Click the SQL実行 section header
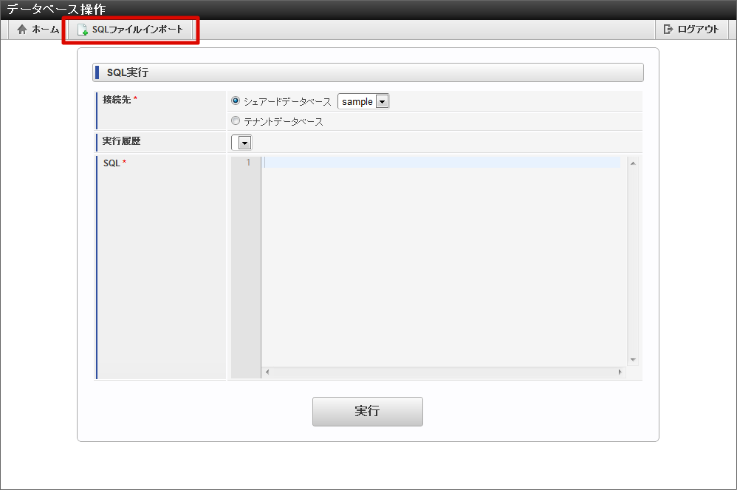This screenshot has height=490, width=737. pyautogui.click(x=368, y=72)
